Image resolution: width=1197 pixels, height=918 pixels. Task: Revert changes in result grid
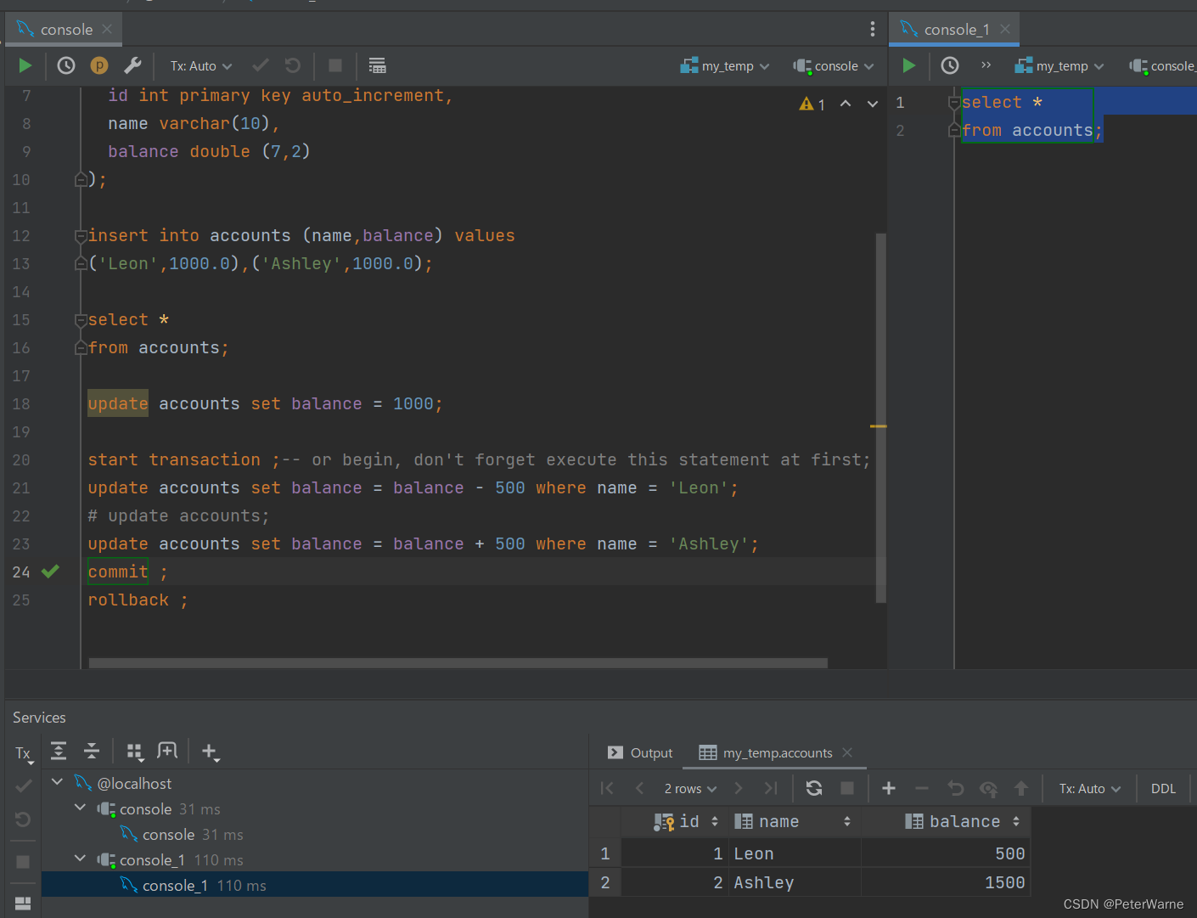tap(955, 788)
